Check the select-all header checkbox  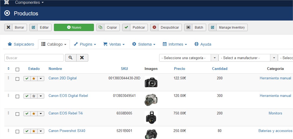tap(17, 70)
